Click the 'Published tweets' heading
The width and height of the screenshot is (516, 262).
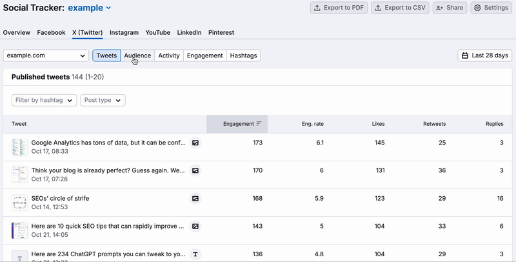pos(41,77)
